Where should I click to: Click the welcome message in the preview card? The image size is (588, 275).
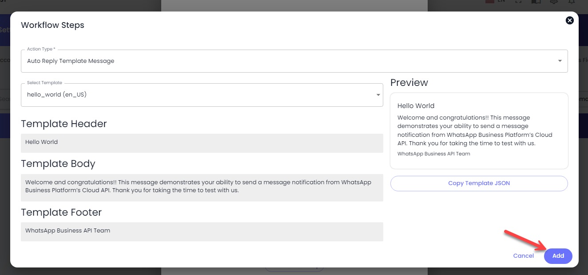475,131
